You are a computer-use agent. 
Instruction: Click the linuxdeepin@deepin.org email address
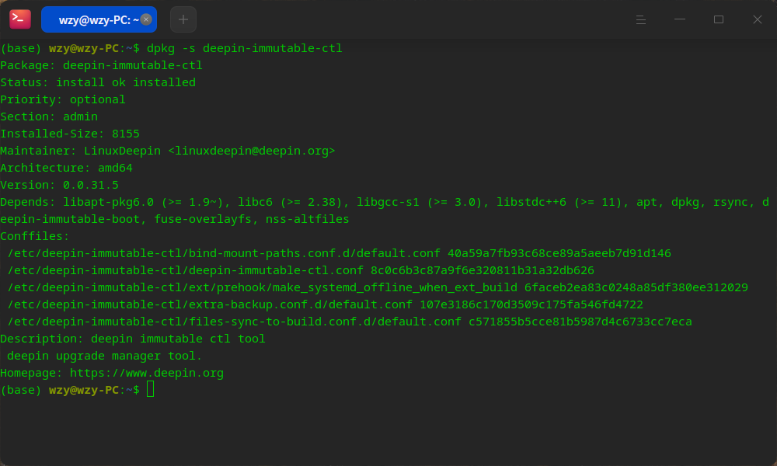pyautogui.click(x=252, y=151)
